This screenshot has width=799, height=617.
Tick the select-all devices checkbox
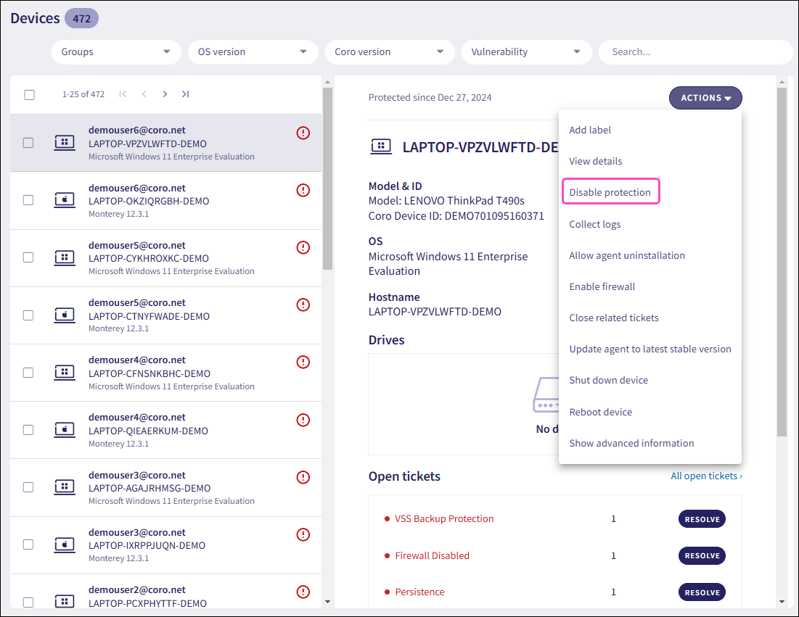click(29, 94)
